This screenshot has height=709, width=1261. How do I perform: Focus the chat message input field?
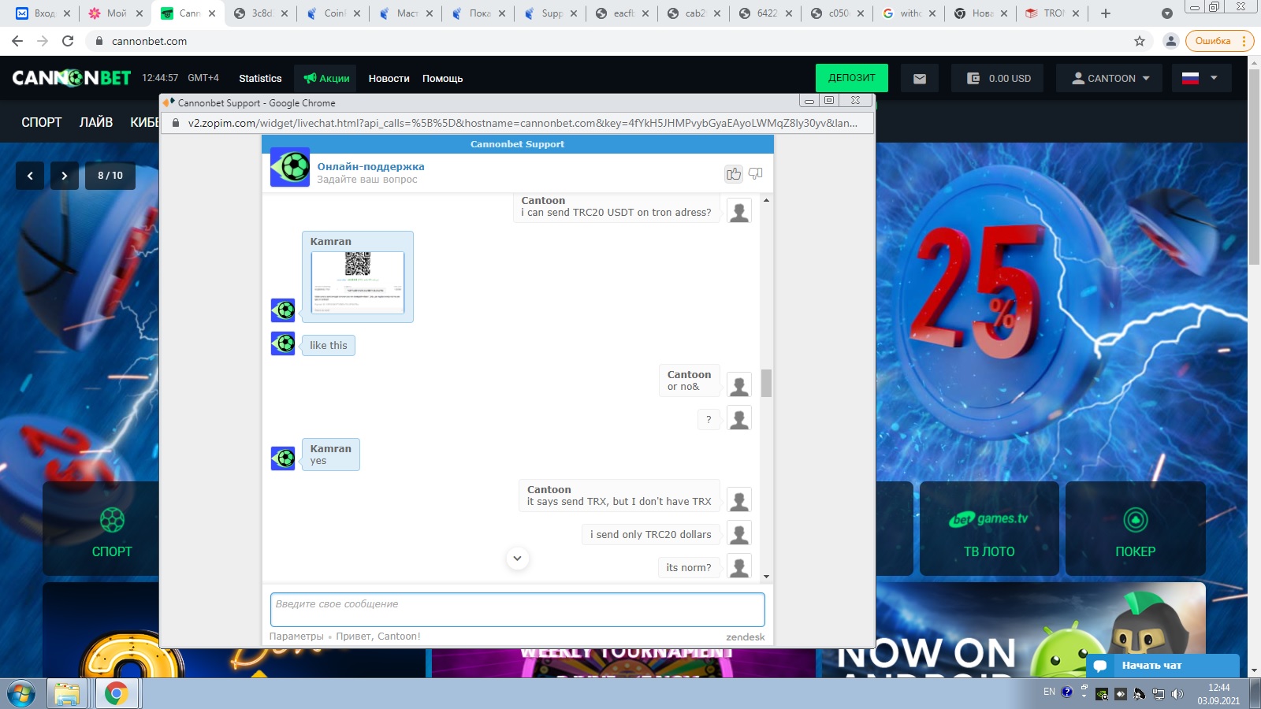tap(517, 610)
